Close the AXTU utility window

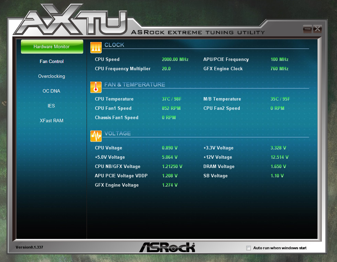[317, 29]
